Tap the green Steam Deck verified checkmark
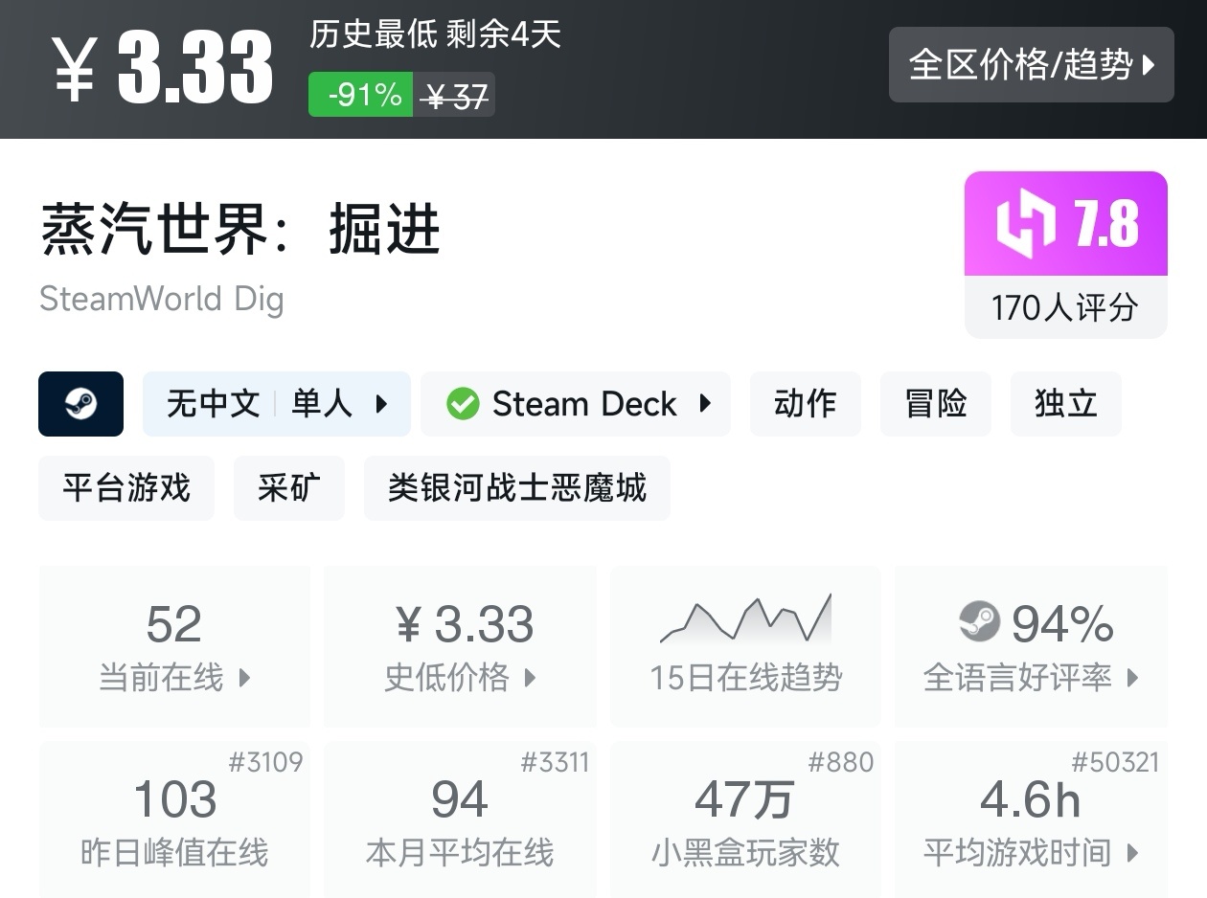This screenshot has width=1207, height=898. pos(463,404)
